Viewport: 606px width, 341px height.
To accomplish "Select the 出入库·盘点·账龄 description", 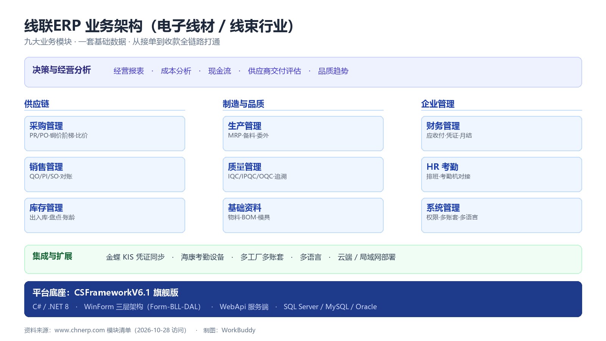I will point(52,217).
